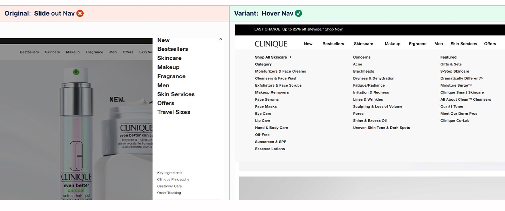505x211 pixels.
Task: Select Bestsellers in the hover nav top bar
Action: pos(333,44)
